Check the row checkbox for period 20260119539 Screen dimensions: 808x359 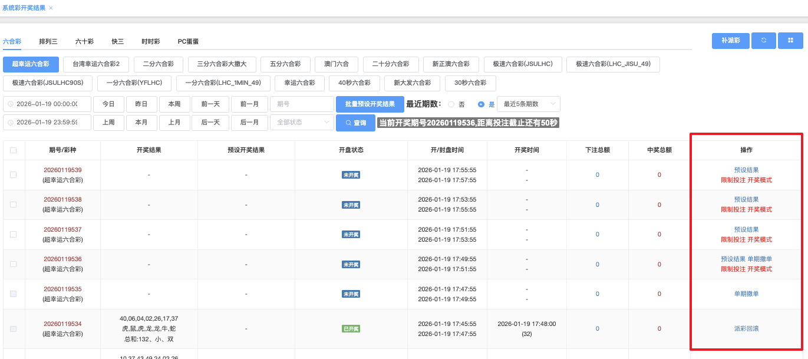click(x=14, y=175)
